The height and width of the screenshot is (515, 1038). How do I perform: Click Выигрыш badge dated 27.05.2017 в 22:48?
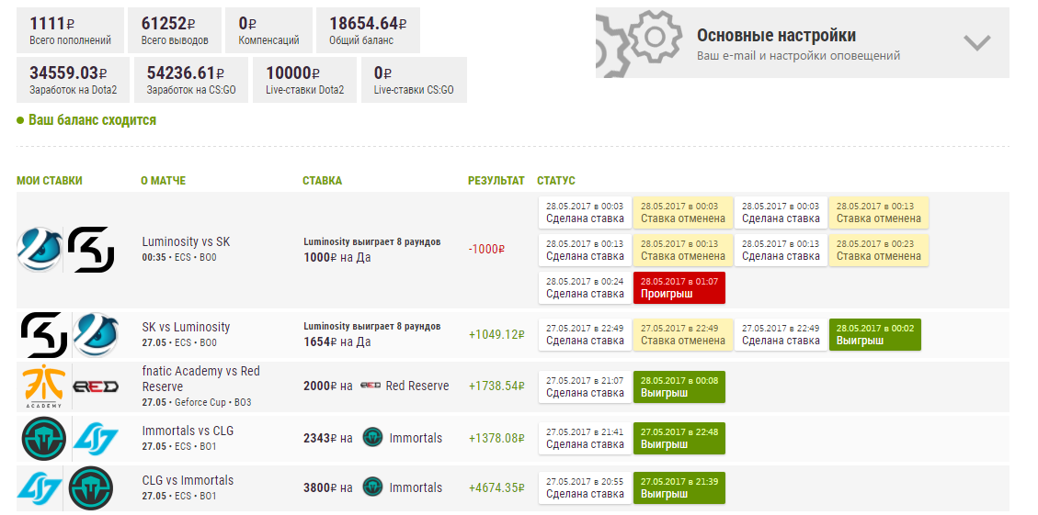pos(679,438)
